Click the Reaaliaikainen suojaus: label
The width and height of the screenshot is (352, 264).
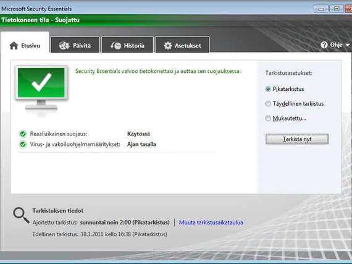(59, 134)
